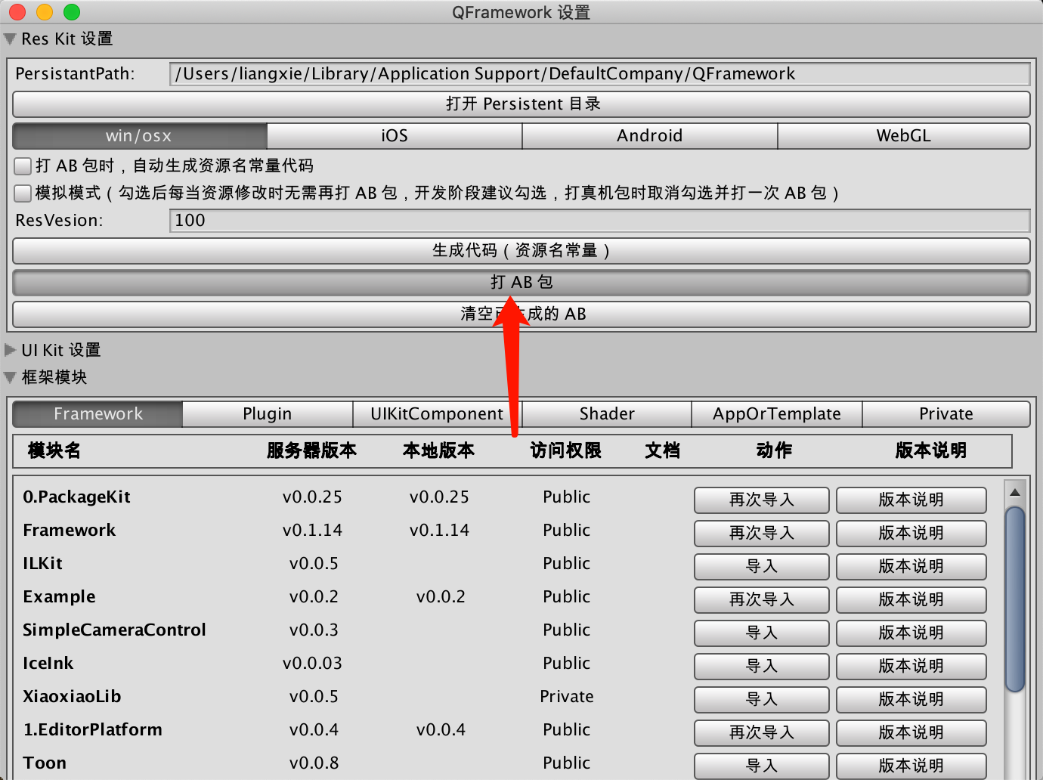This screenshot has width=1043, height=780.
Task: Open the Plugin module tab
Action: 267,414
